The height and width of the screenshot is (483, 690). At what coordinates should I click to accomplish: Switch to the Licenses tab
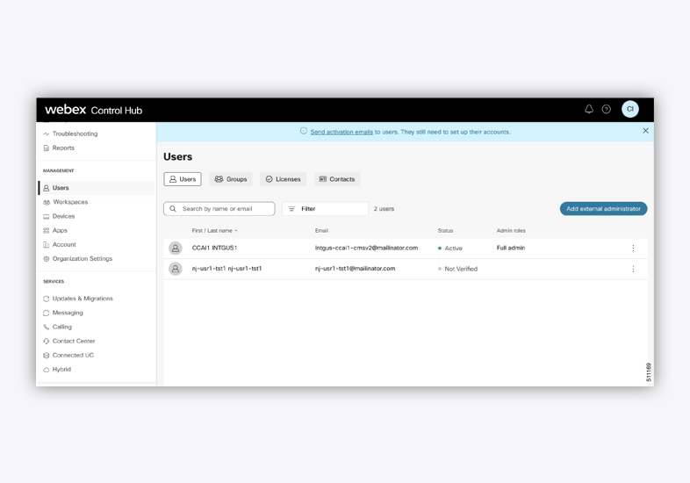[283, 179]
